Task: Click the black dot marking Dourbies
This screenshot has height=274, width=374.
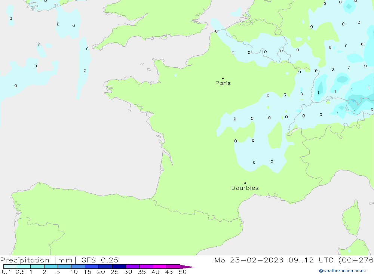Action: pyautogui.click(x=245, y=183)
